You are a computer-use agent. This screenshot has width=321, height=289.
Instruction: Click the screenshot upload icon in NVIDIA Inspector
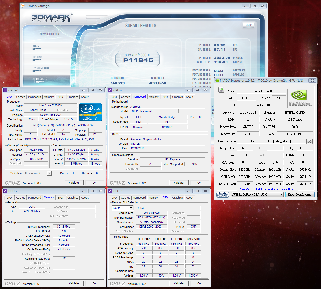pyautogui.click(x=221, y=90)
